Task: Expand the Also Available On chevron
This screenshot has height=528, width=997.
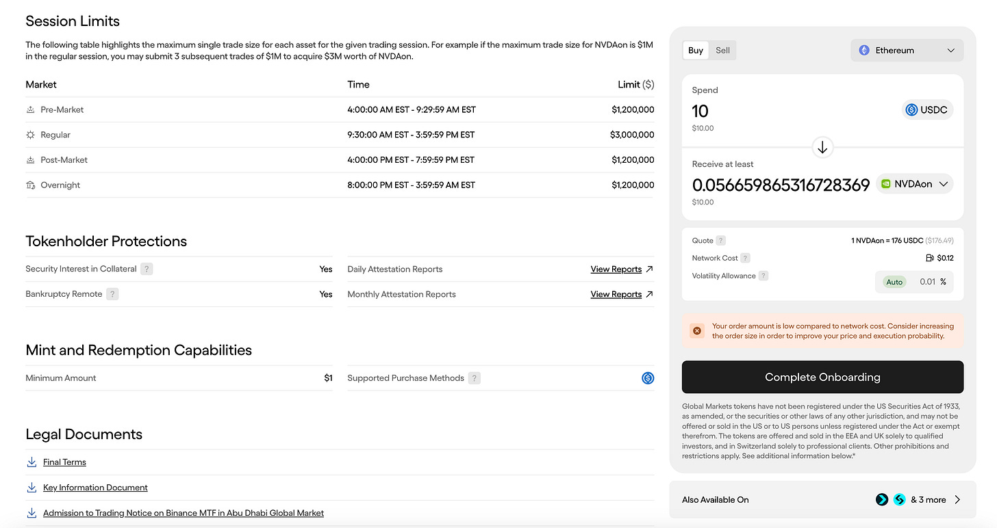Action: coord(957,500)
